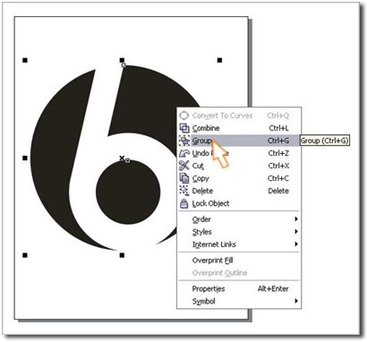The height and width of the screenshot is (342, 367).
Task: Click the X center marker of selection
Action: pyautogui.click(x=122, y=158)
